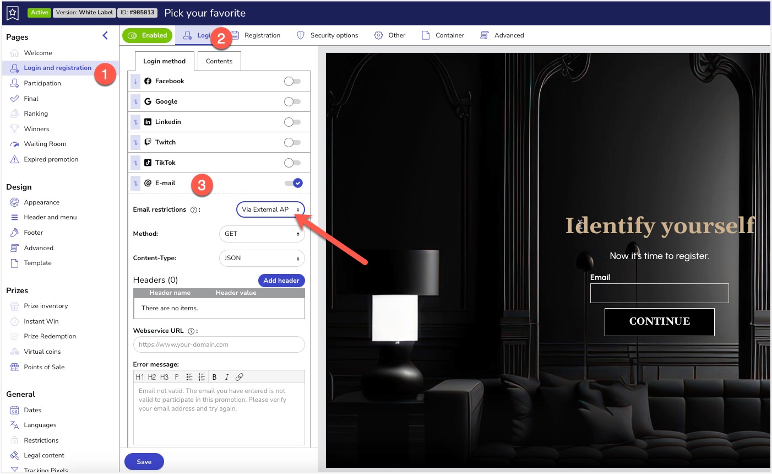The image size is (772, 474).
Task: Click the help icon beside Email restrictions
Action: (194, 210)
